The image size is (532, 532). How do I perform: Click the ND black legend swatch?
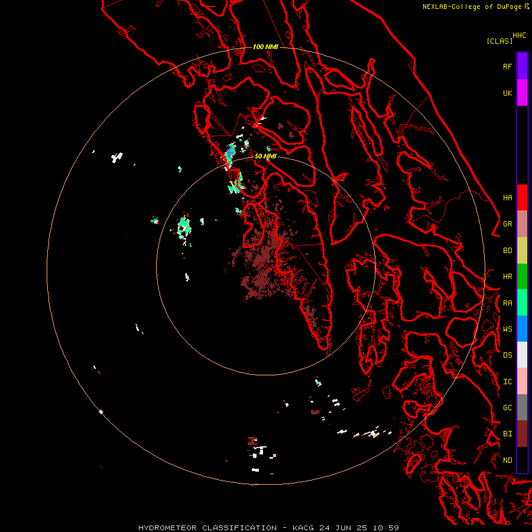(x=522, y=460)
